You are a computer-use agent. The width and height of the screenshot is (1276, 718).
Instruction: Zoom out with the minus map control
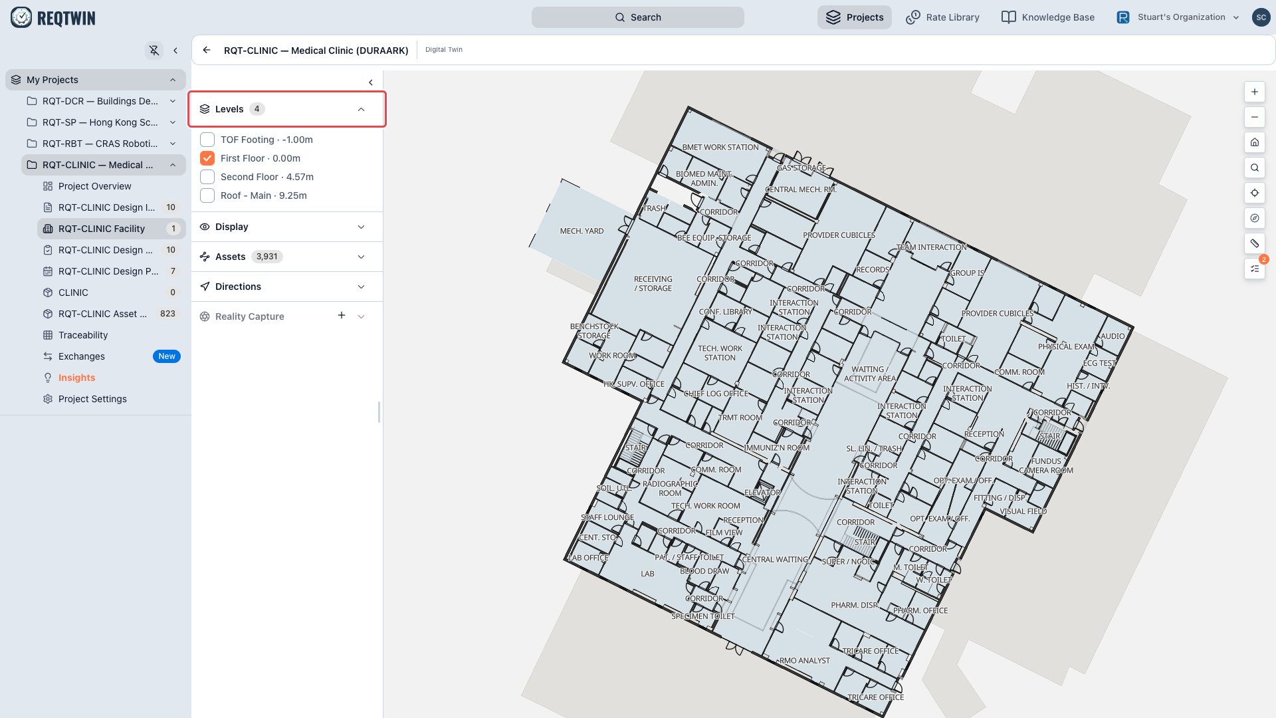(1255, 117)
